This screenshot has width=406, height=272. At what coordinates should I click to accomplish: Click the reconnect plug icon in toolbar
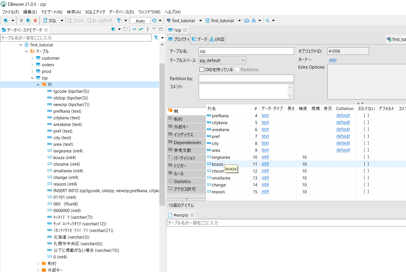click(28, 20)
